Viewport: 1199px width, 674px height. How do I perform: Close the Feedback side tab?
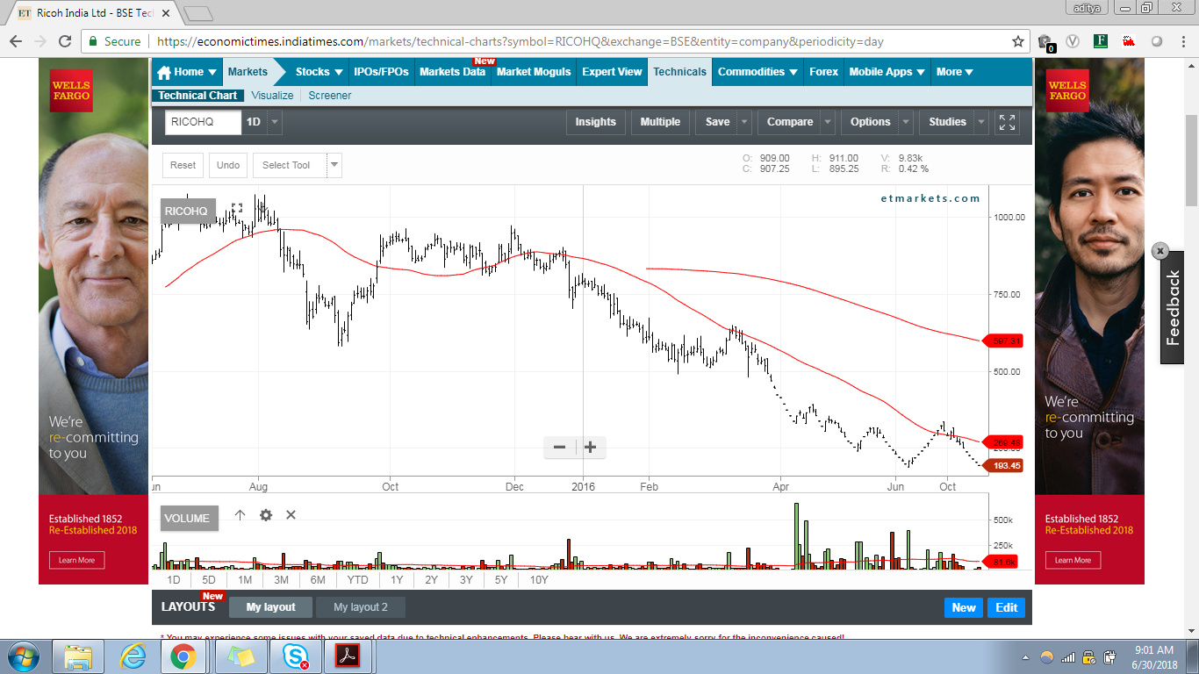(x=1160, y=251)
